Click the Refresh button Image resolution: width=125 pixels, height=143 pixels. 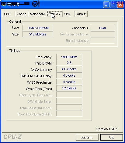[87, 137]
